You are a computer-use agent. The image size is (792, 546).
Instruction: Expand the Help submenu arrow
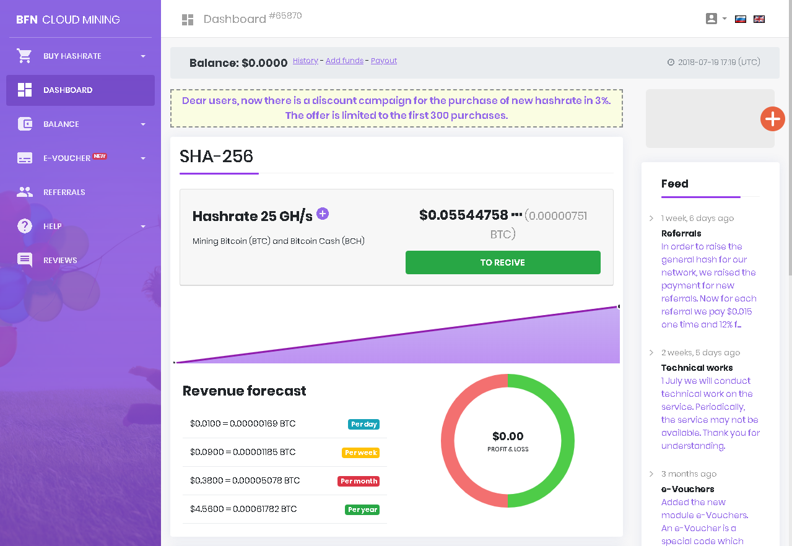tap(143, 227)
